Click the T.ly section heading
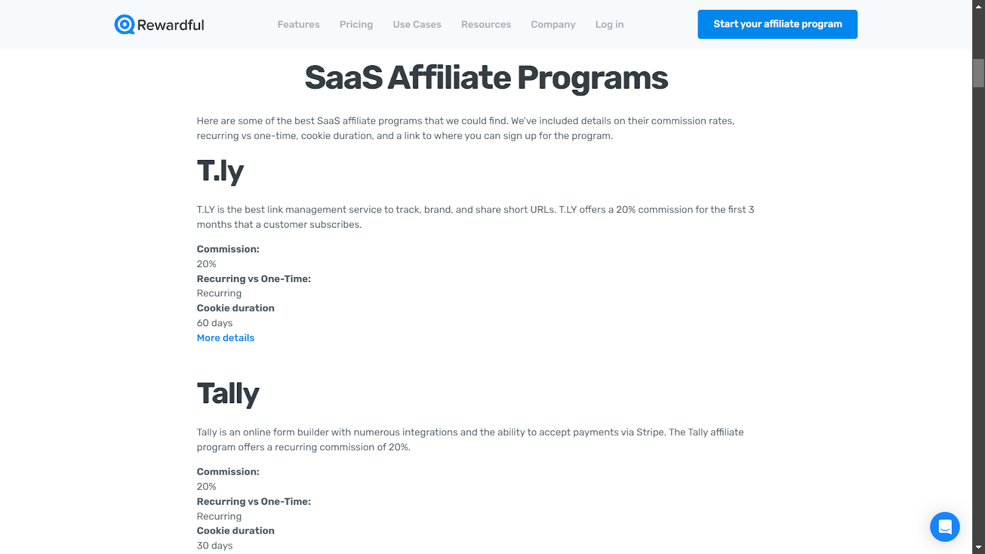 220,171
